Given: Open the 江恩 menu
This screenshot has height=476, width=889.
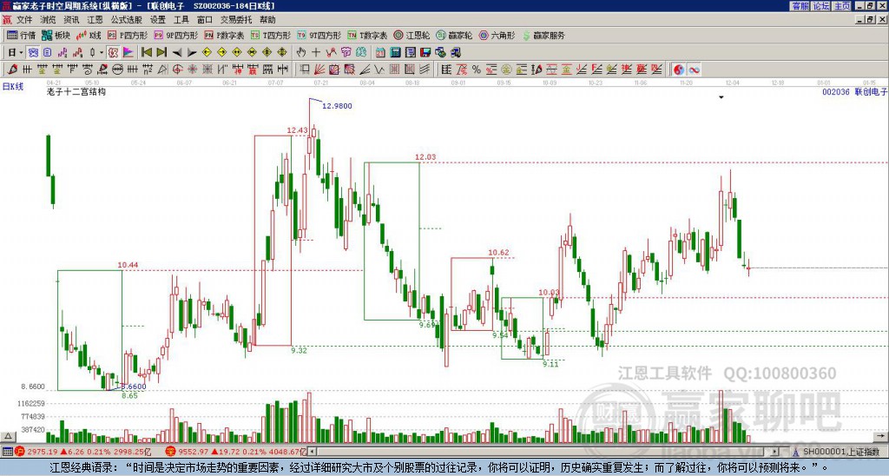Looking at the screenshot, I should [x=95, y=20].
